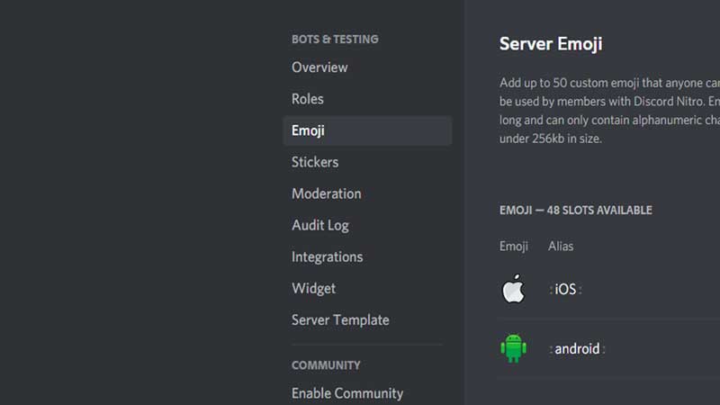Screen dimensions: 720x405
Task: Click the Bots & Testing sidebar header
Action: click(335, 39)
